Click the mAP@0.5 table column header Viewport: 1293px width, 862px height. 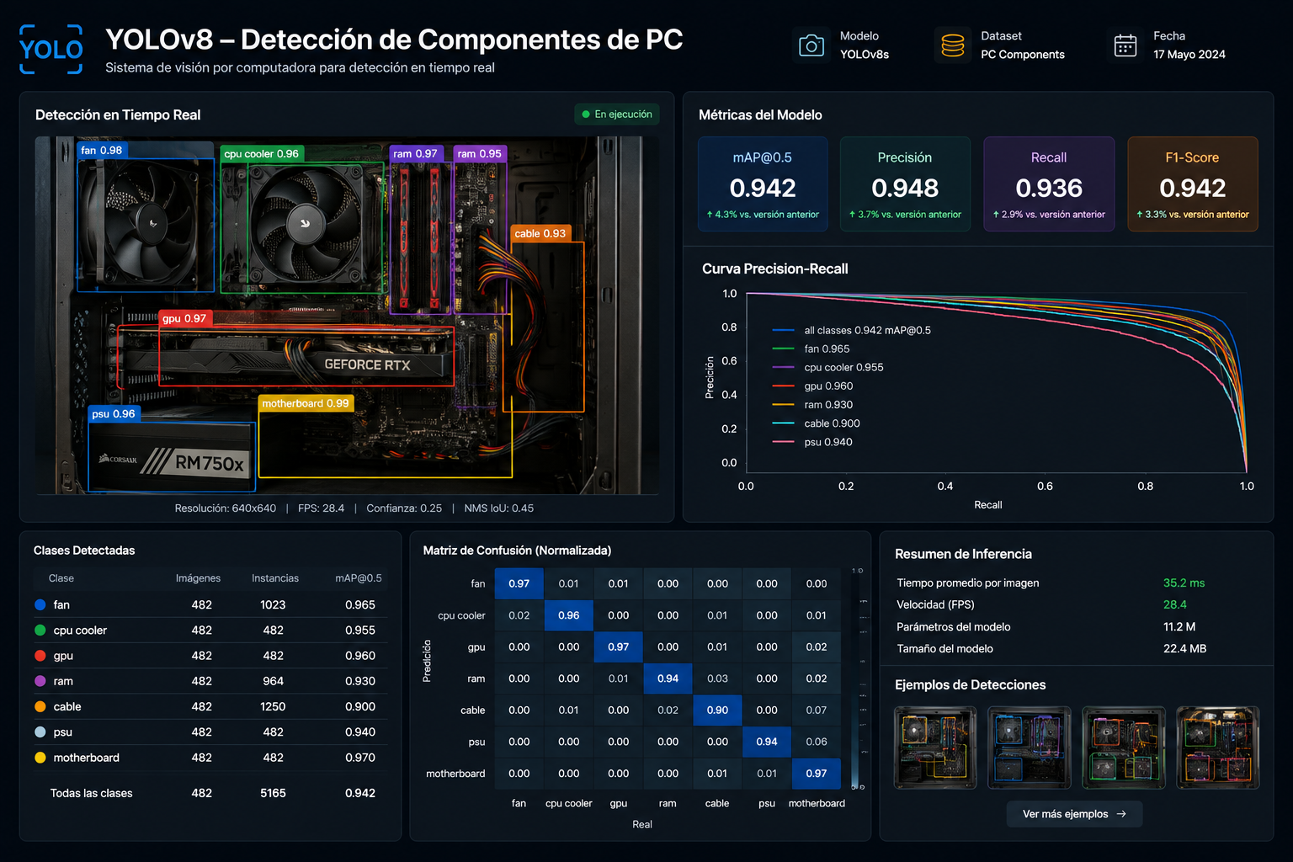click(359, 578)
